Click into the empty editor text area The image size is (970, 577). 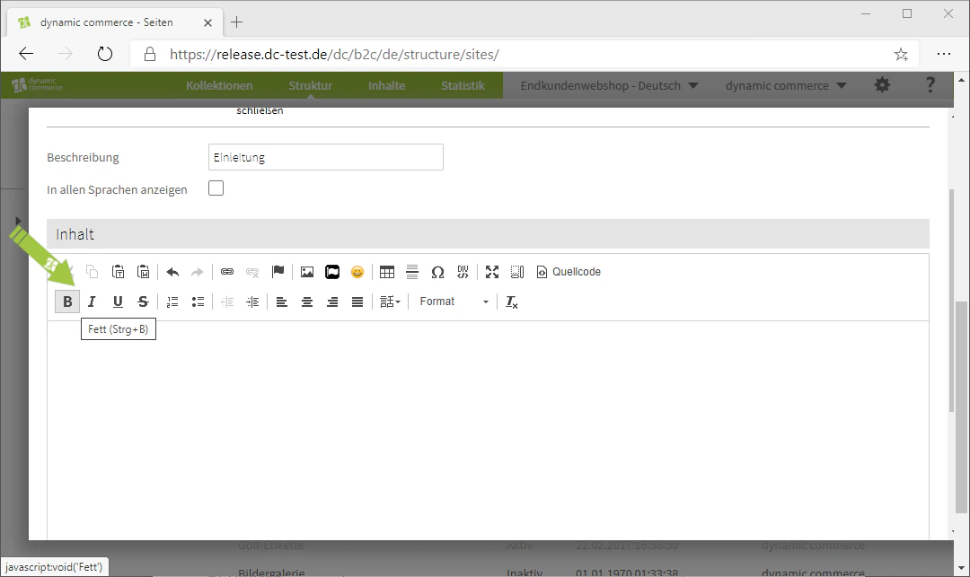[x=488, y=429]
